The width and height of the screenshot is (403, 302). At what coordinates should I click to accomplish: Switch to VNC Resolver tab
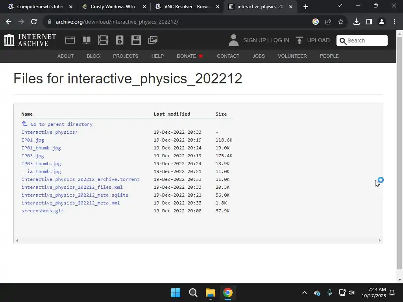point(187,7)
